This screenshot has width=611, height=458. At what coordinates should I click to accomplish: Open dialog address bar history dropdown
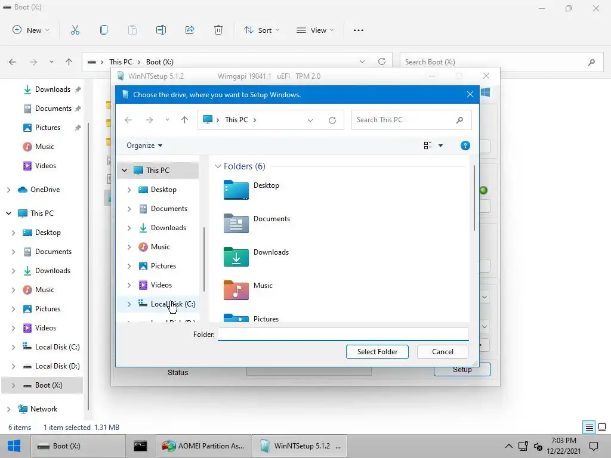310,120
